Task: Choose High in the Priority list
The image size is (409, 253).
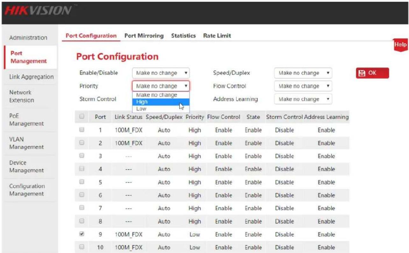Action: click(x=161, y=102)
